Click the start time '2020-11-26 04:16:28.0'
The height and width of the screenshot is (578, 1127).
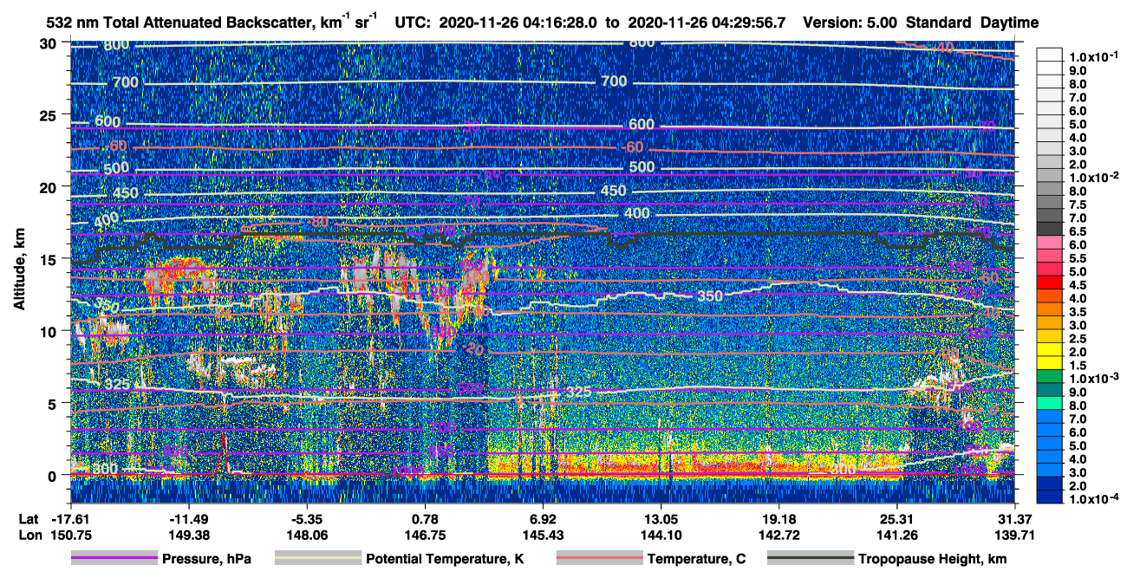pyautogui.click(x=519, y=23)
